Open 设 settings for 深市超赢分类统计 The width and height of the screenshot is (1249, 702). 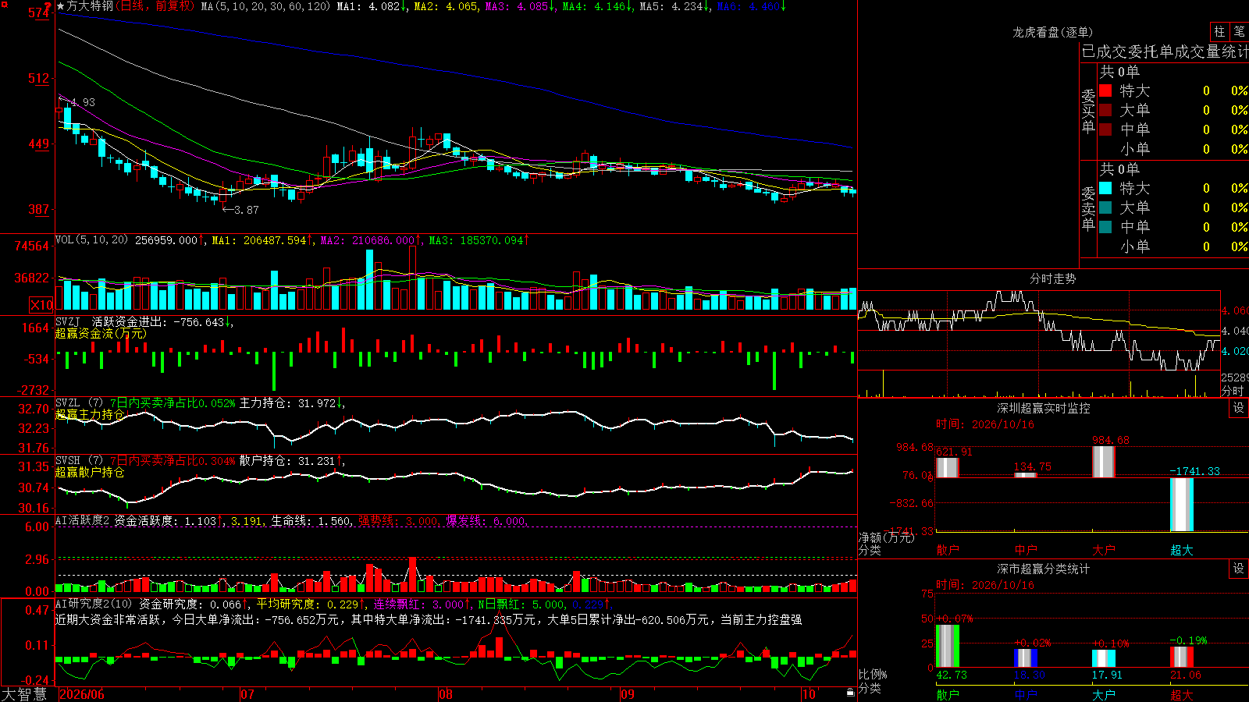(x=1239, y=569)
